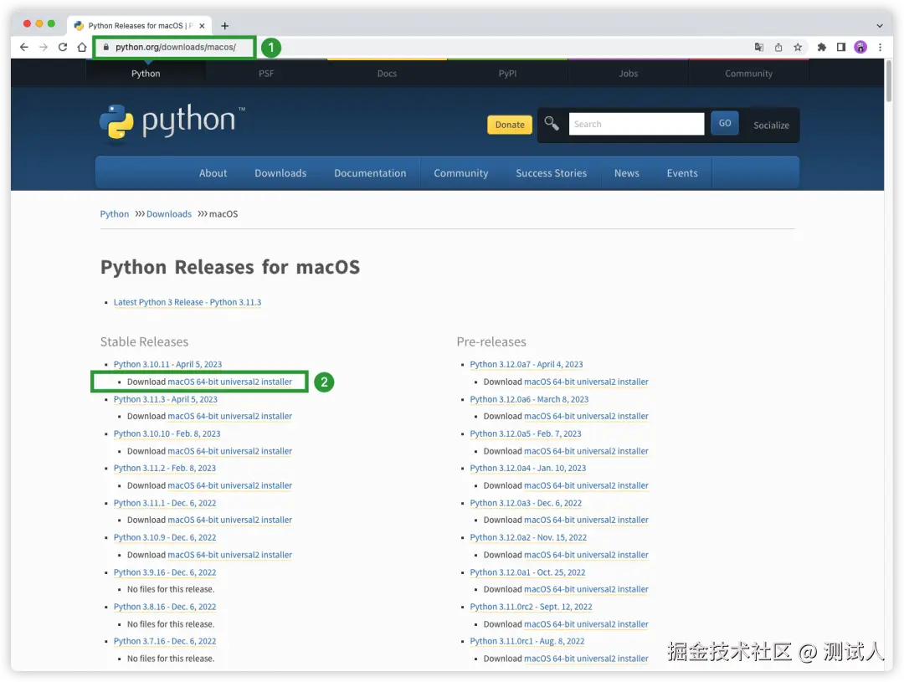Open Python 3.11.2 - Feb. 8, 2023 link

(164, 468)
